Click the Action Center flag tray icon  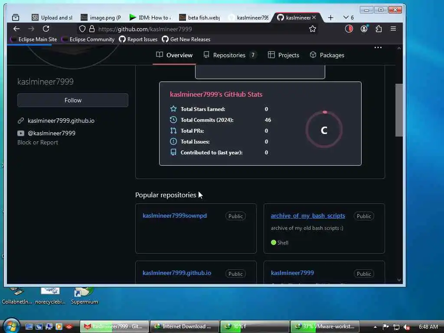click(385, 327)
